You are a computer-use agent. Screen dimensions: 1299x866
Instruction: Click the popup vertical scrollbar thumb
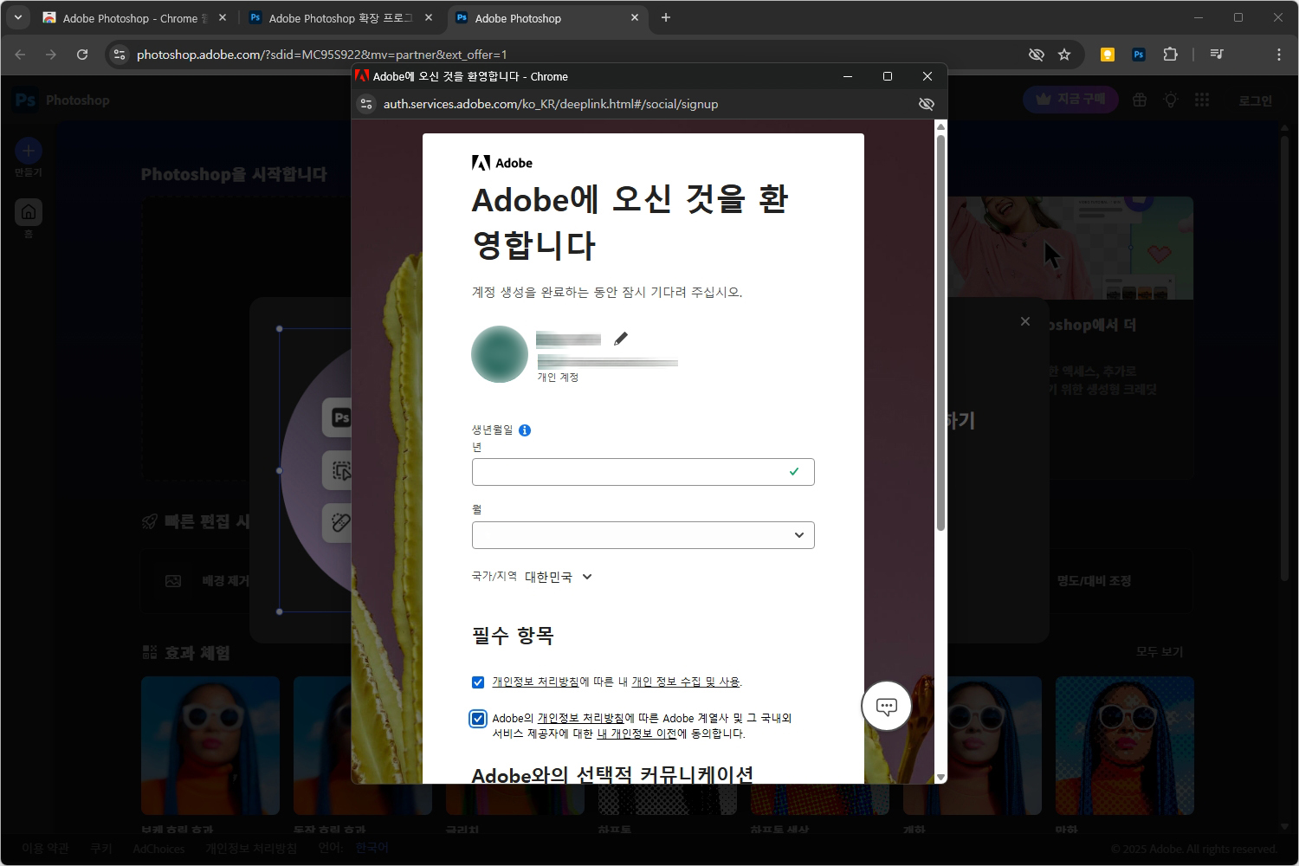(x=940, y=333)
